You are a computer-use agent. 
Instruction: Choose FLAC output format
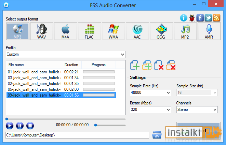tap(89, 31)
